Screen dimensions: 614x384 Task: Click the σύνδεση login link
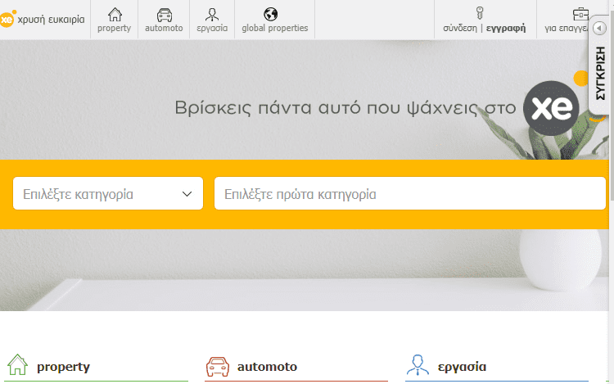[460, 28]
